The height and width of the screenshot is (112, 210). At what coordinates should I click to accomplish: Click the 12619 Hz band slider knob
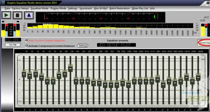(186, 77)
